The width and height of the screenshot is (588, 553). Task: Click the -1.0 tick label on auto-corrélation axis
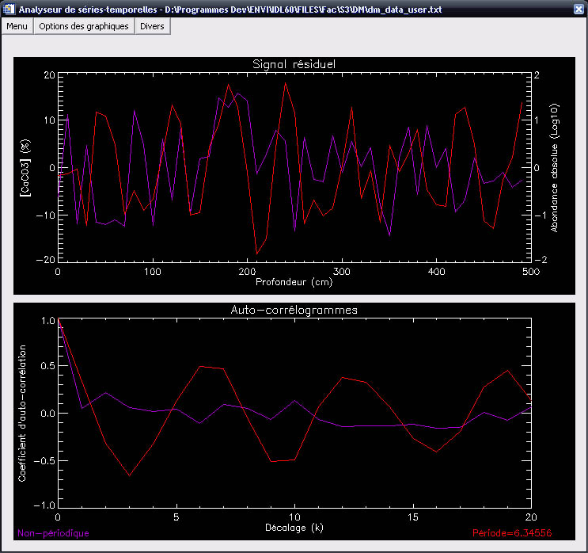tap(46, 505)
